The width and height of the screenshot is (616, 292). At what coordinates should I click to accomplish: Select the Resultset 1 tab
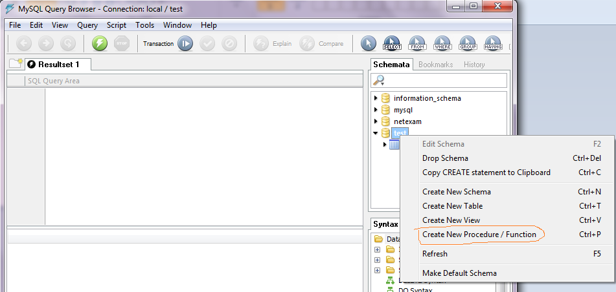(x=58, y=65)
